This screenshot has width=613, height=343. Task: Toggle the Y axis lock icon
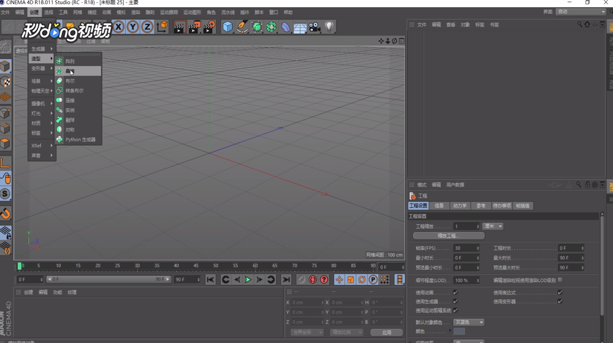click(132, 27)
